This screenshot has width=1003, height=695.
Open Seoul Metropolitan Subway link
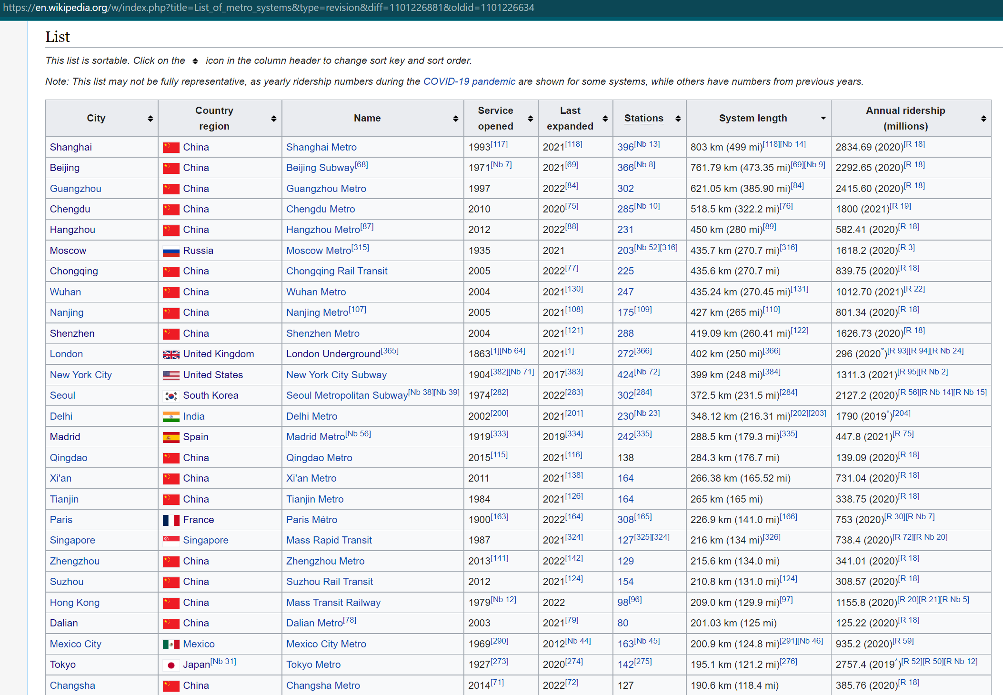(x=347, y=395)
